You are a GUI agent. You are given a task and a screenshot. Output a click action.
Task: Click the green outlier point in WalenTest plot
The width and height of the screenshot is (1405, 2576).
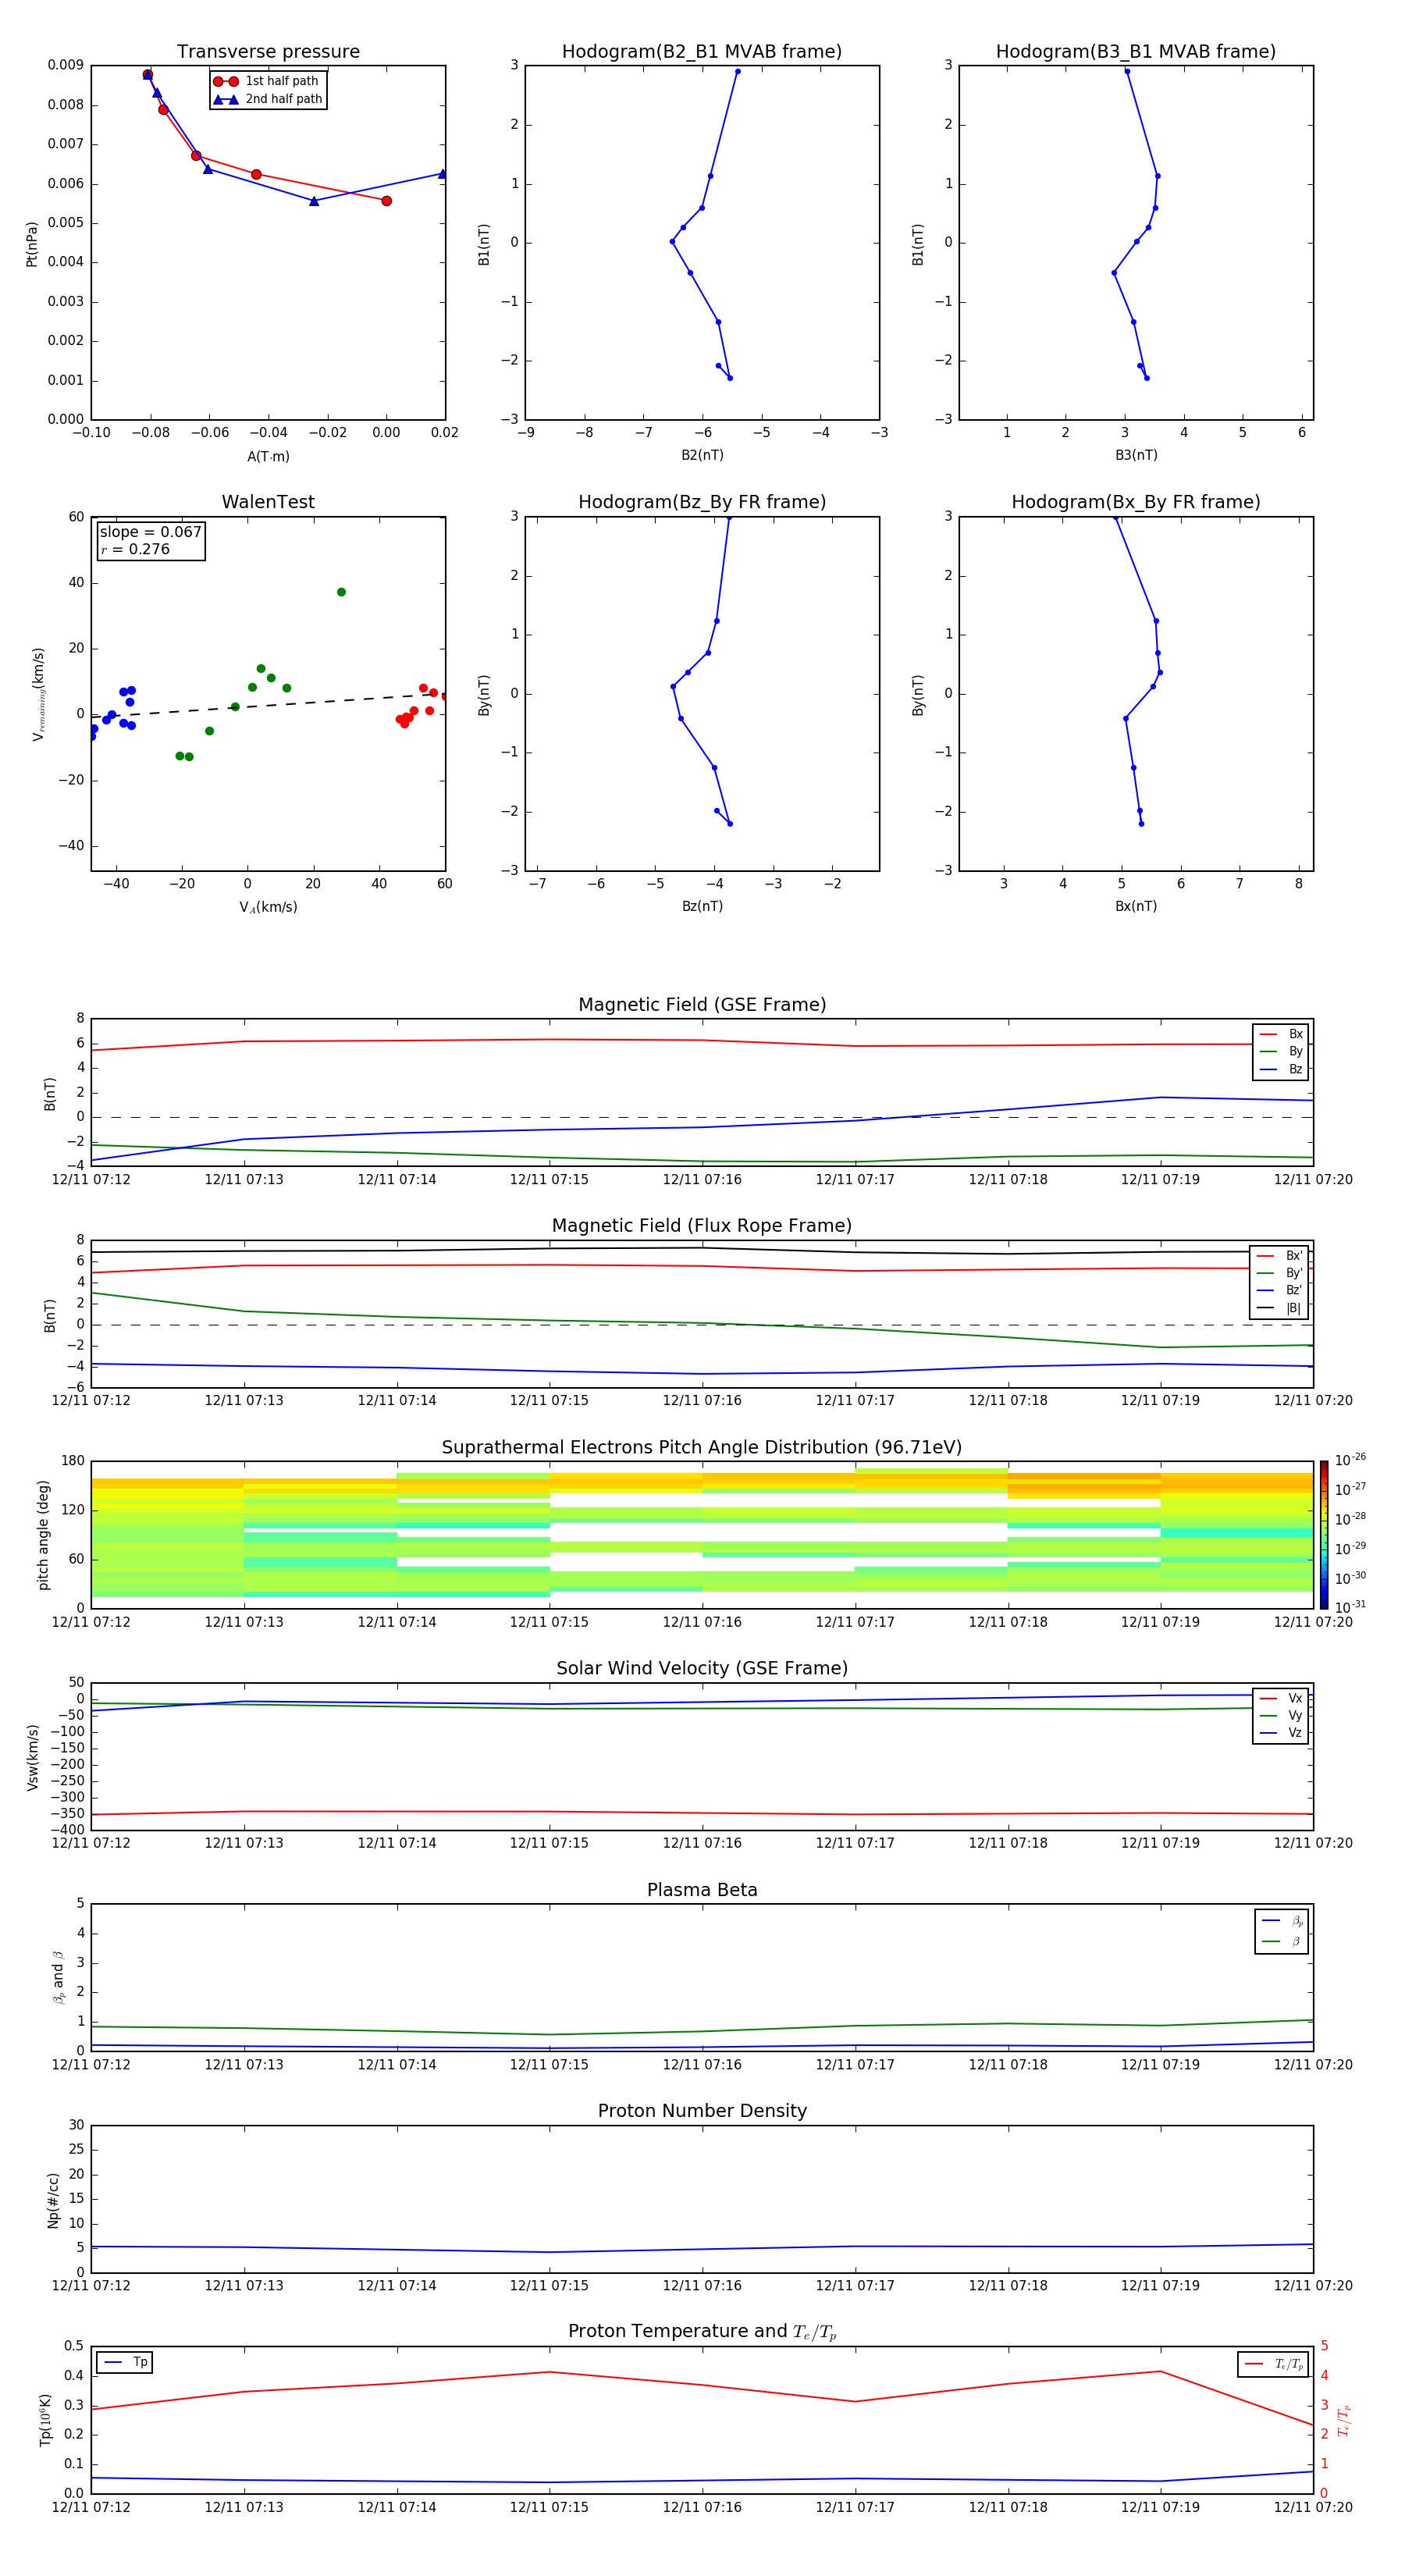[x=341, y=592]
